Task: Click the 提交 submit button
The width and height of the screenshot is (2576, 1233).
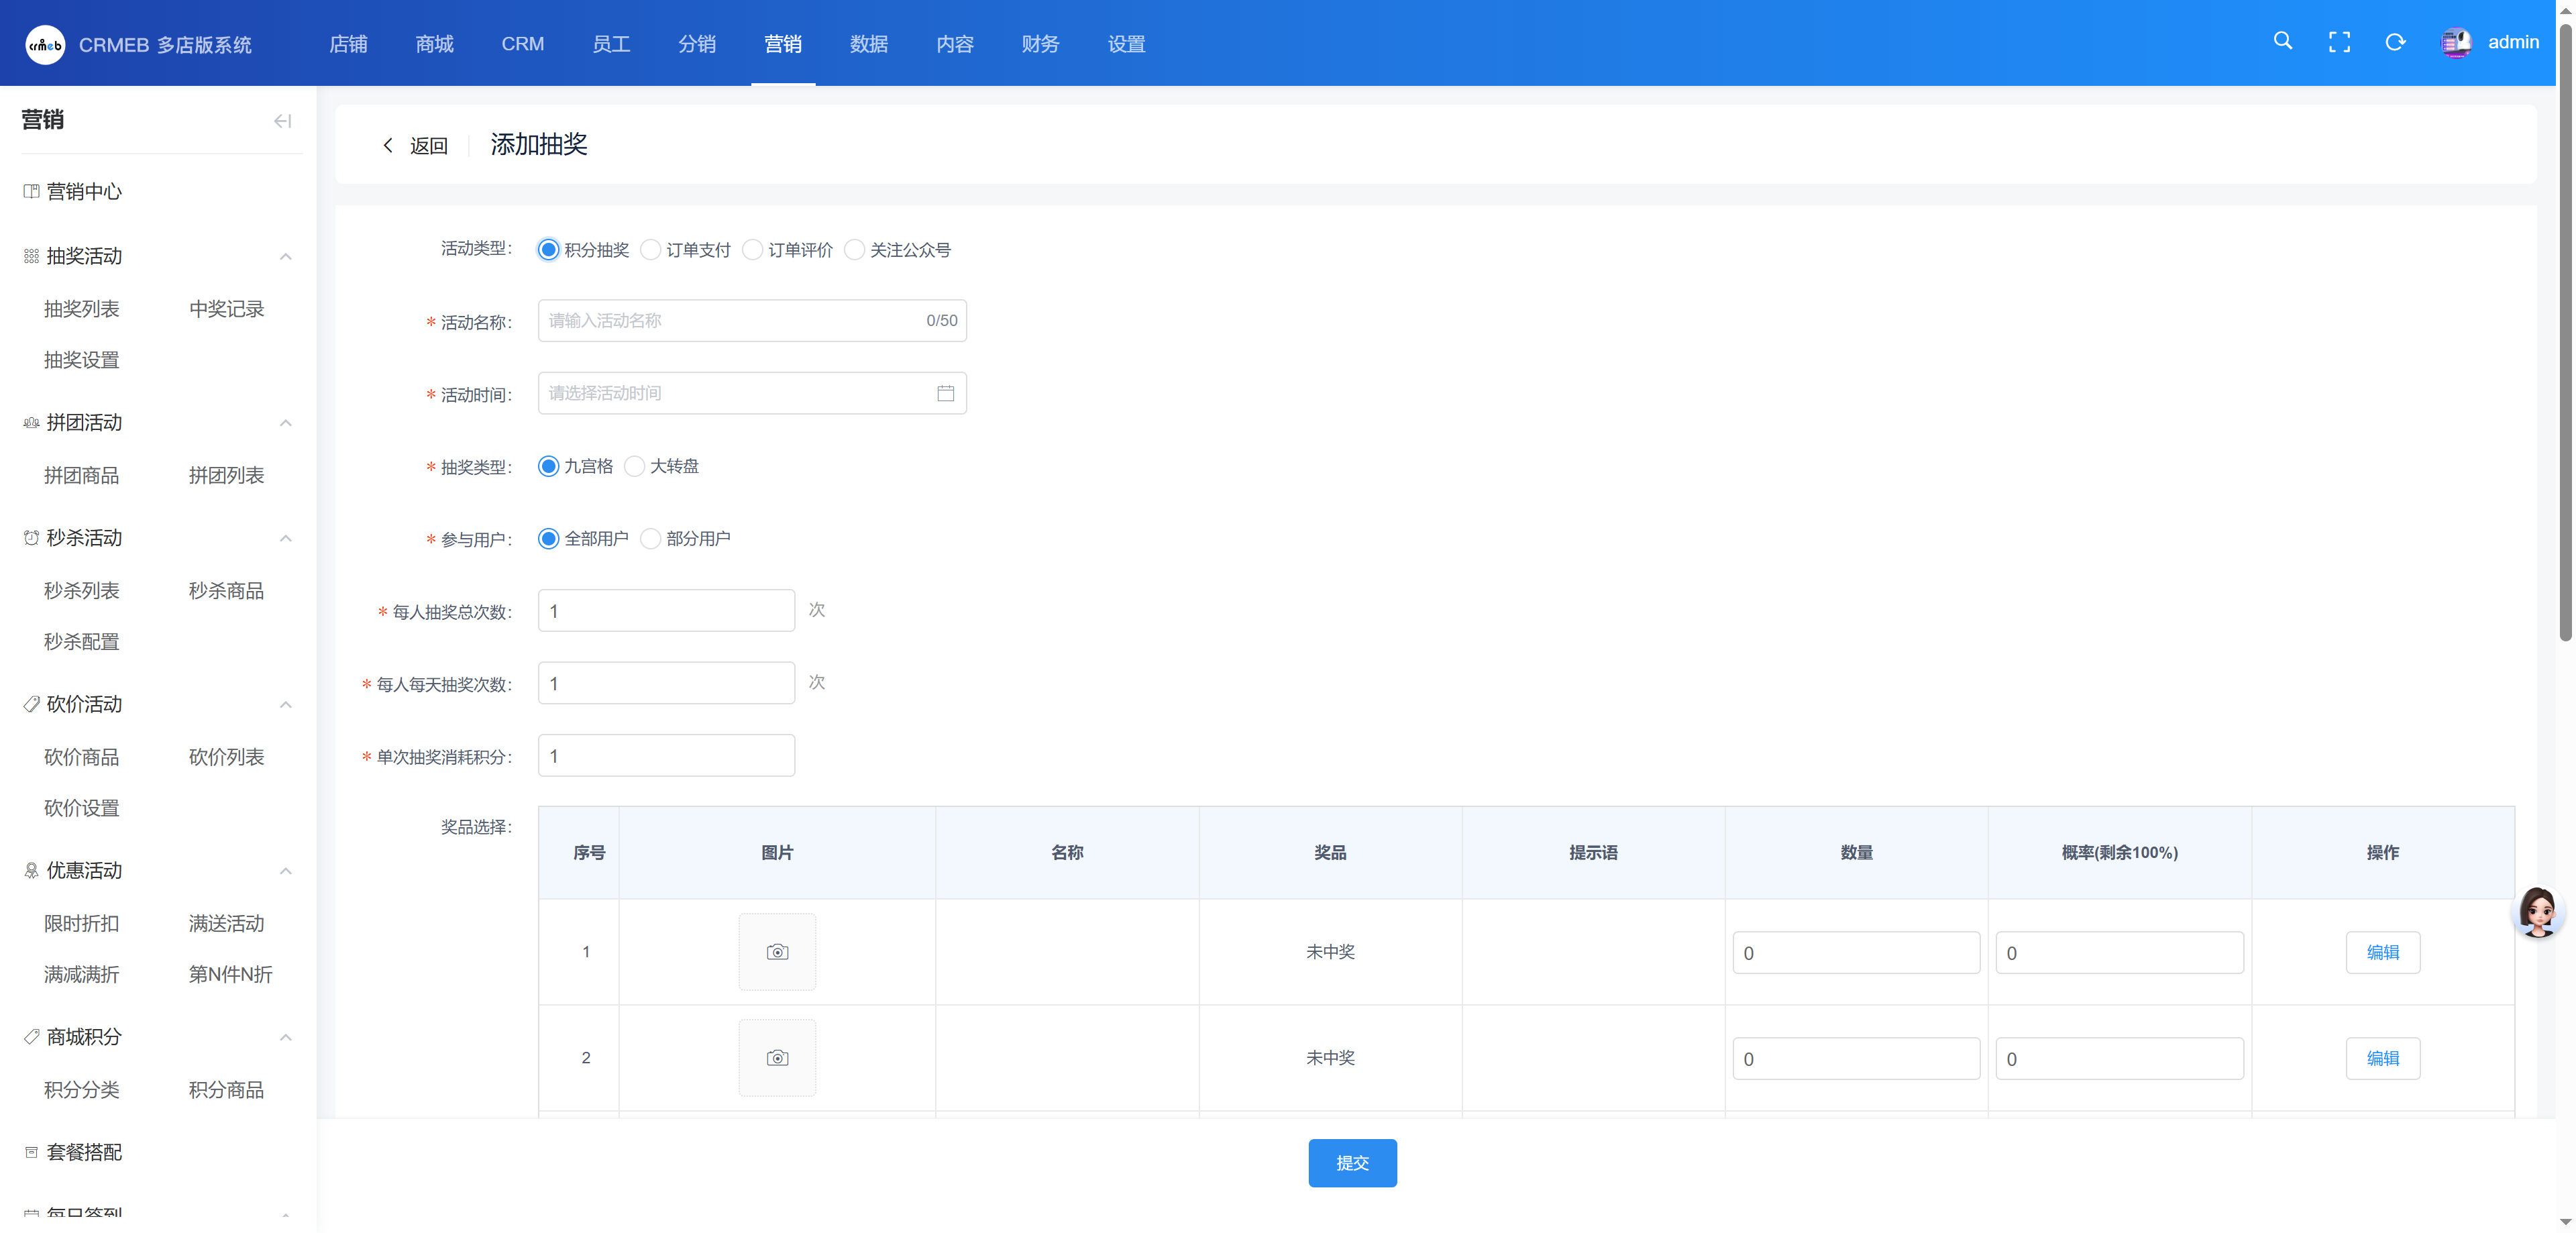Action: [x=1352, y=1163]
